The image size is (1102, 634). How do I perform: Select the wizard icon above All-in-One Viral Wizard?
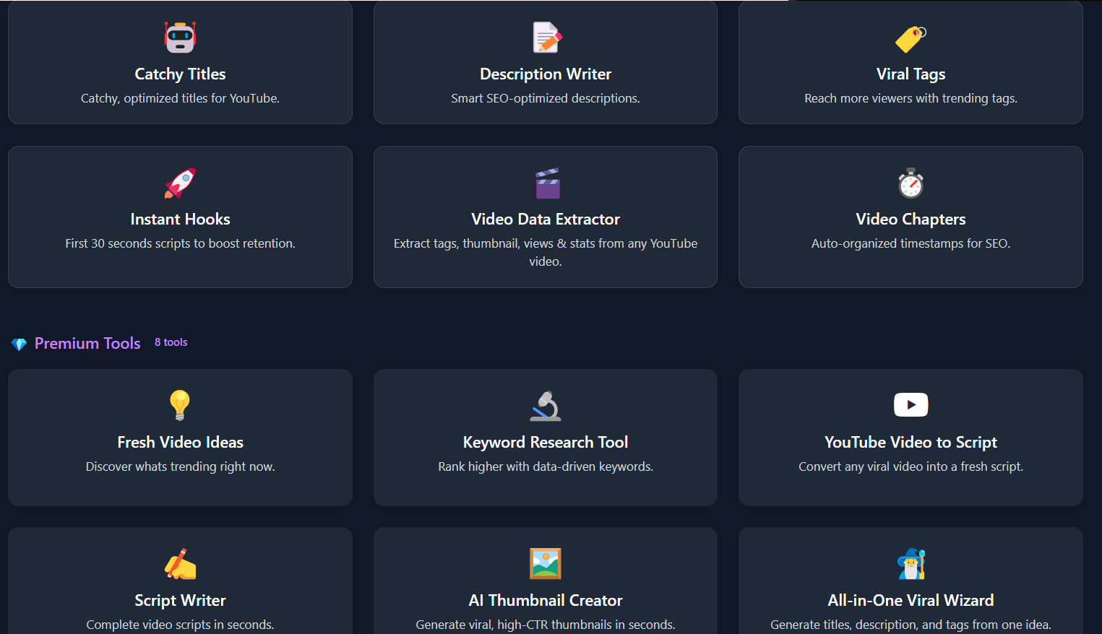(x=911, y=564)
